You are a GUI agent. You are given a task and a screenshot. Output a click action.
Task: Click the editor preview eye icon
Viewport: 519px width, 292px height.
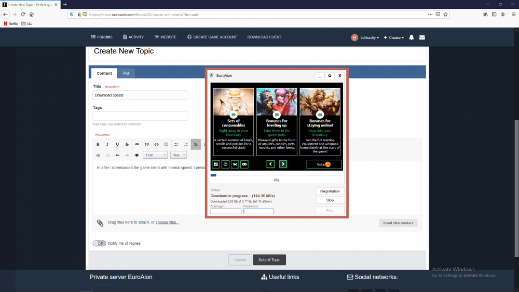pyautogui.click(x=137, y=155)
